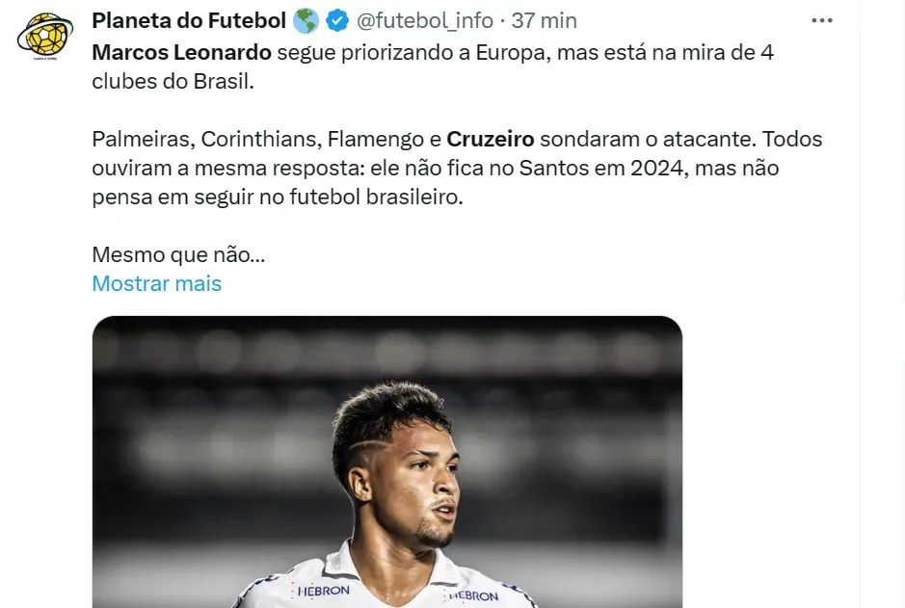The image size is (905, 608).
Task: Open the @futebol_info handle
Action: point(426,20)
